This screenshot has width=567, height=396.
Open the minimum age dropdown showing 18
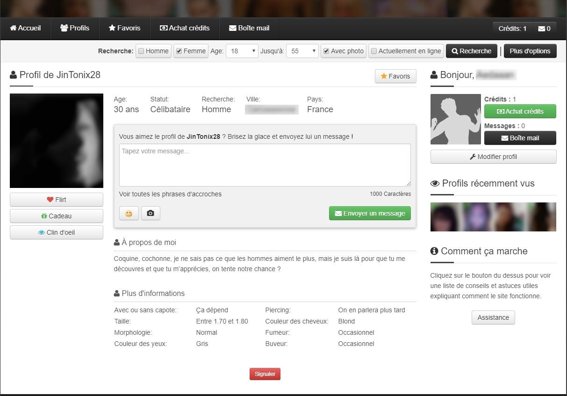coord(242,51)
